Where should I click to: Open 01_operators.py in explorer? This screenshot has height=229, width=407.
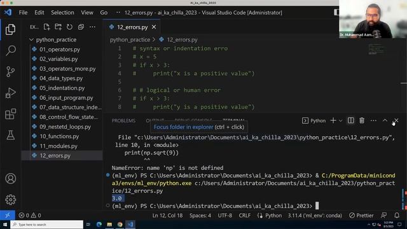(60, 50)
